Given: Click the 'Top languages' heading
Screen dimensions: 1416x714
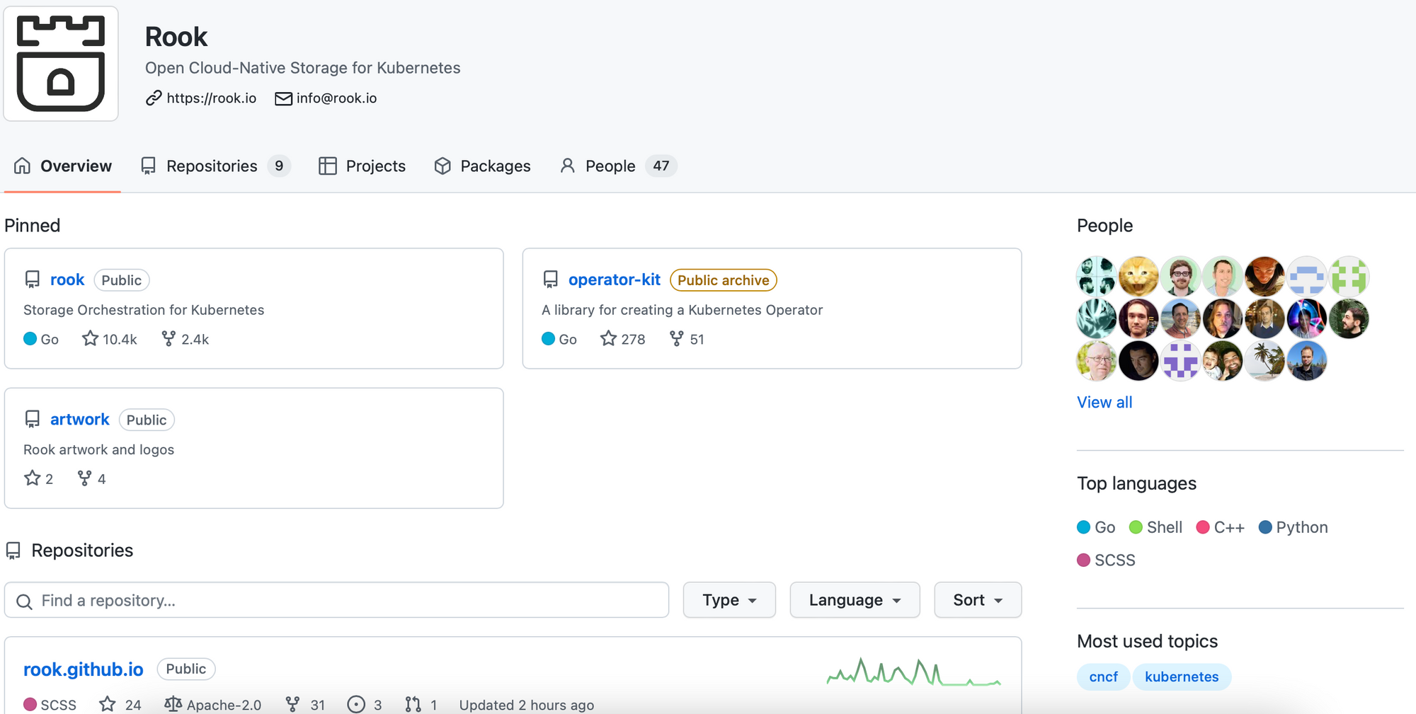Looking at the screenshot, I should click(1137, 483).
